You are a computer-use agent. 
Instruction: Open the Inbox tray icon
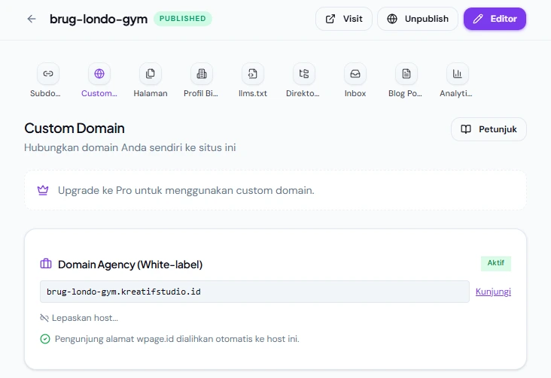click(355, 74)
